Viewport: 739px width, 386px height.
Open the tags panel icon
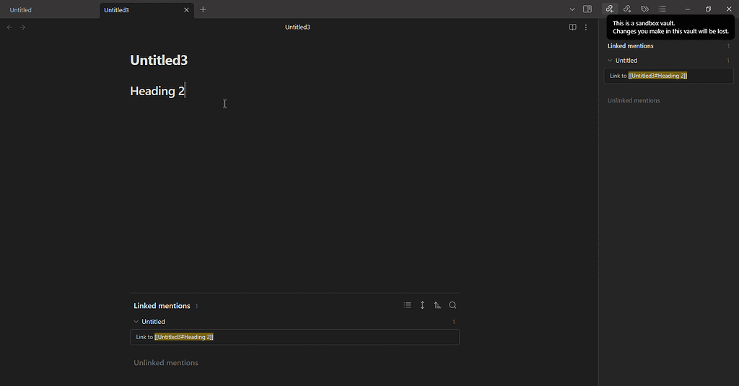click(644, 9)
